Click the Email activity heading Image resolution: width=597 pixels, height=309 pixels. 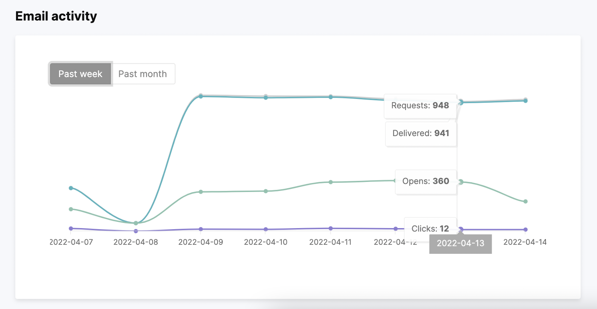tap(56, 16)
